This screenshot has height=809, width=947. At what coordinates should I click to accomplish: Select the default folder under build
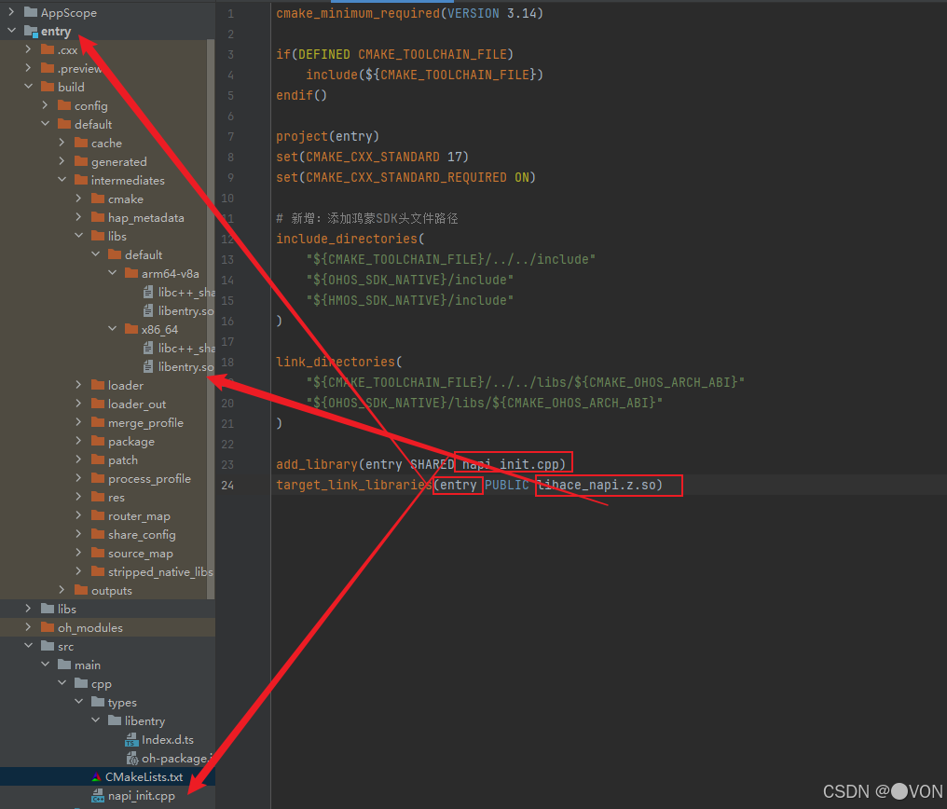point(107,124)
